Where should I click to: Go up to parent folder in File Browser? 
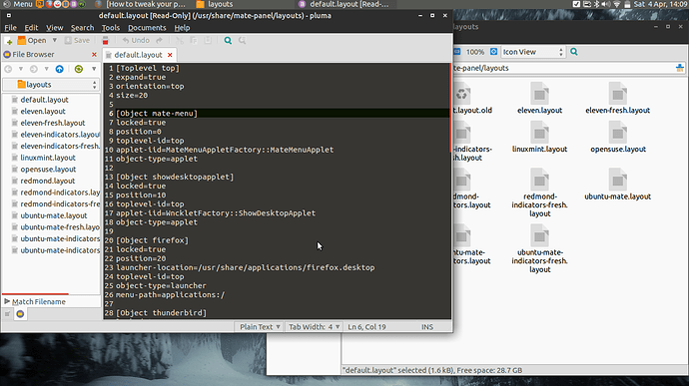[59, 69]
